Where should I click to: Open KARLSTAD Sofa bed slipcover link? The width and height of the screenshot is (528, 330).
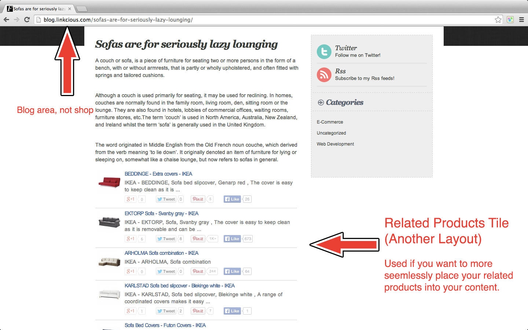click(x=180, y=286)
